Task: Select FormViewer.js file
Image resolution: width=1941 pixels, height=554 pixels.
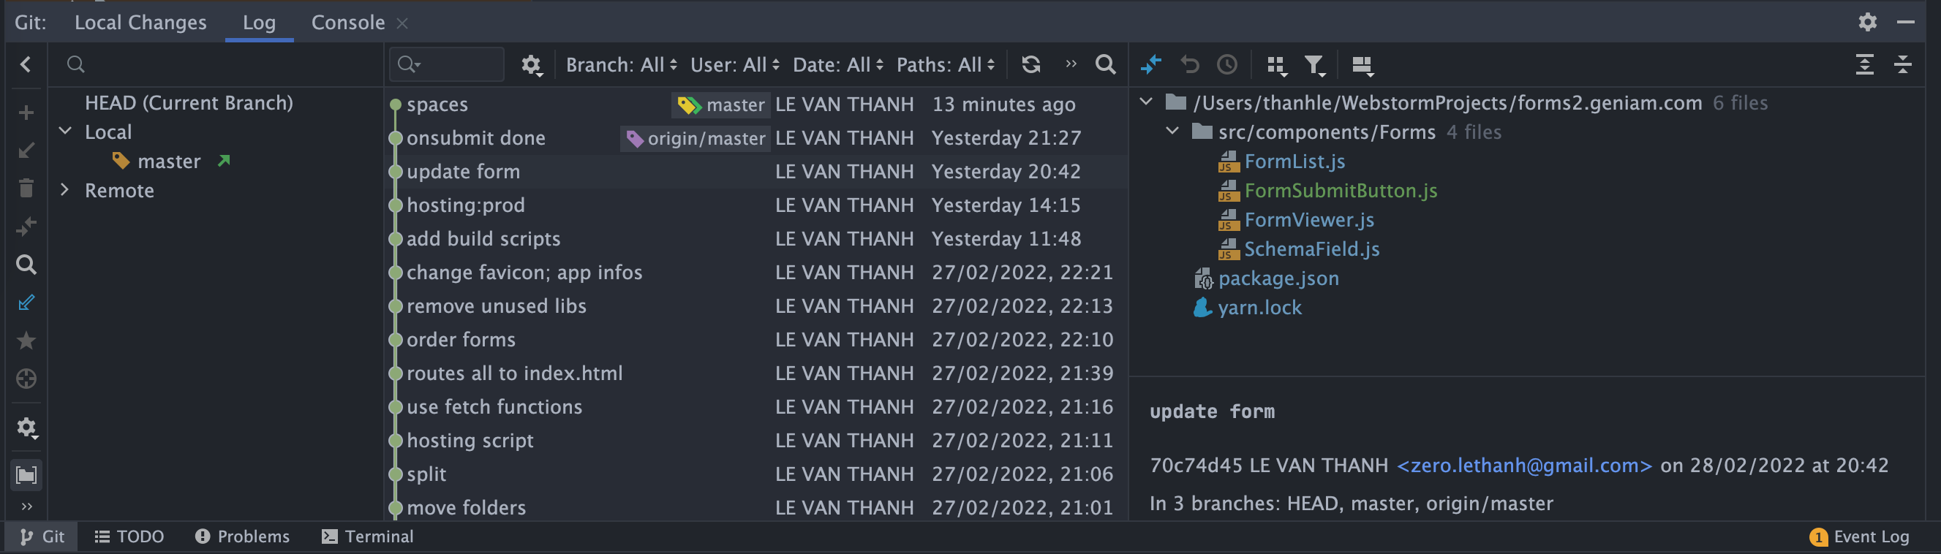Action: tap(1309, 220)
